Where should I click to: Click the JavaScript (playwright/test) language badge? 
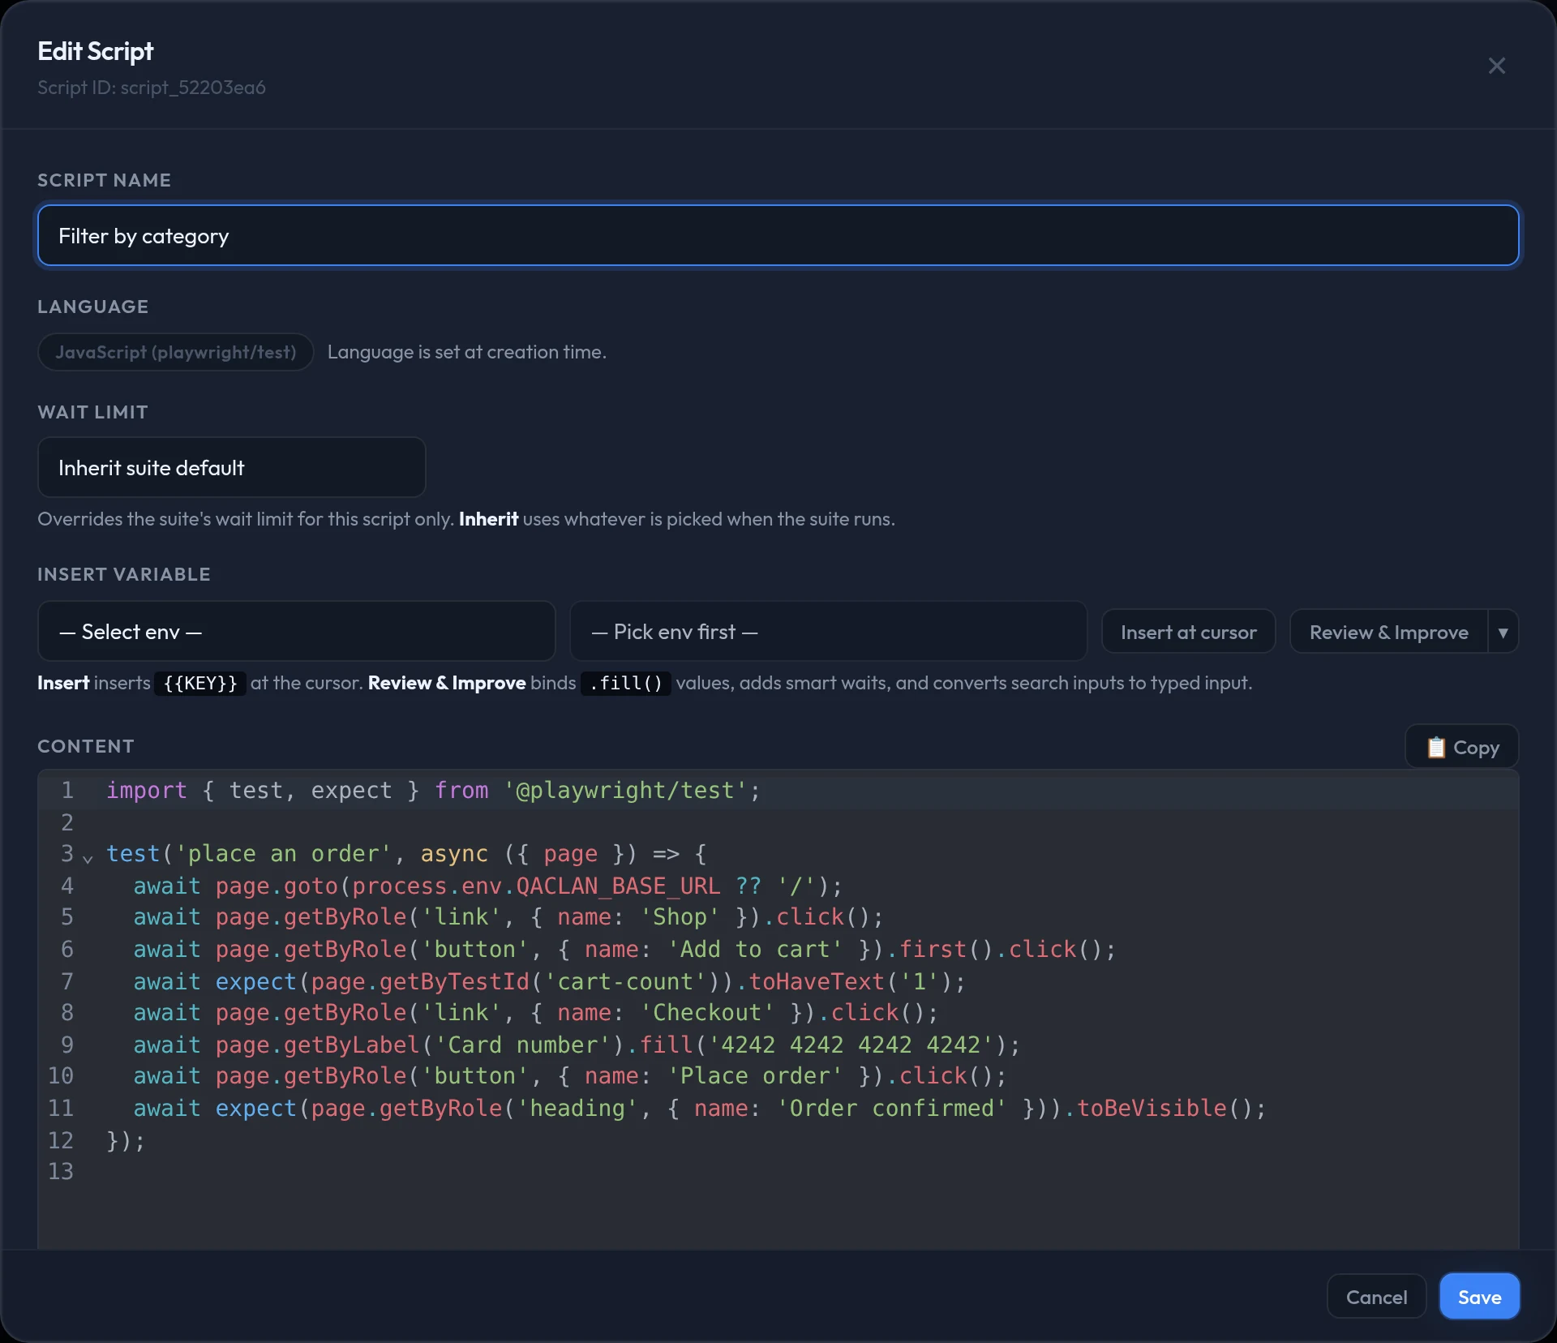pyautogui.click(x=175, y=352)
